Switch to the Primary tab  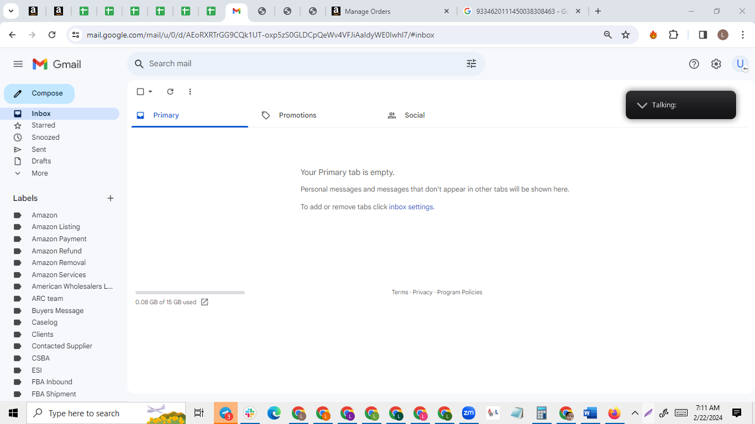tap(190, 115)
